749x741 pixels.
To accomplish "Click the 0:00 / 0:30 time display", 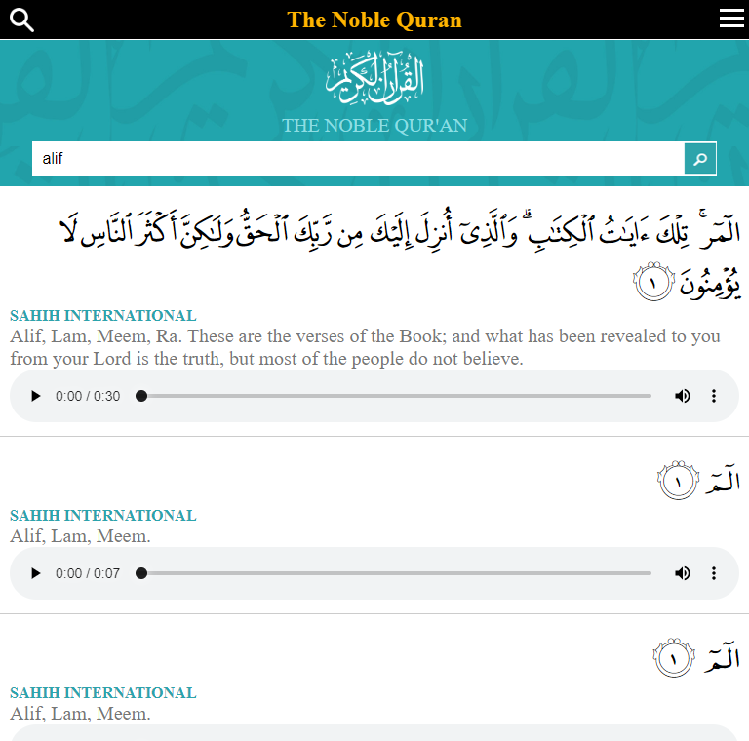I will pos(88,396).
